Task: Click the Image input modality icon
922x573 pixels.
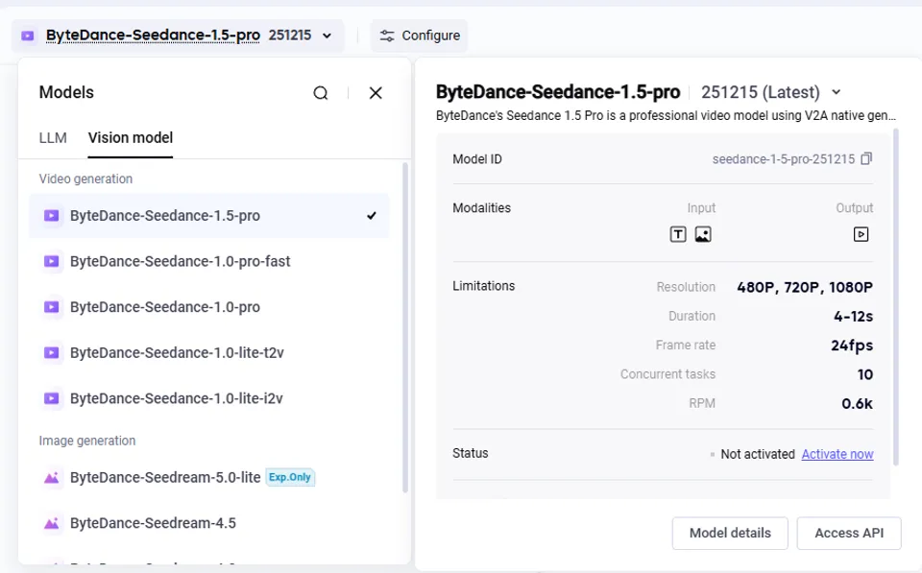Action: click(703, 233)
